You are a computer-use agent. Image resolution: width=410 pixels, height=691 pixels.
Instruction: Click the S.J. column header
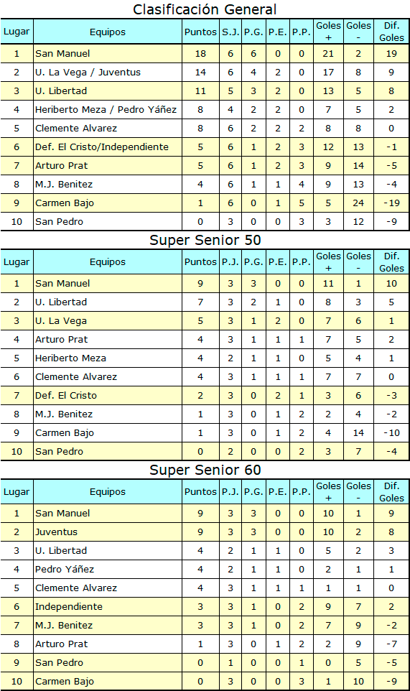(x=230, y=32)
